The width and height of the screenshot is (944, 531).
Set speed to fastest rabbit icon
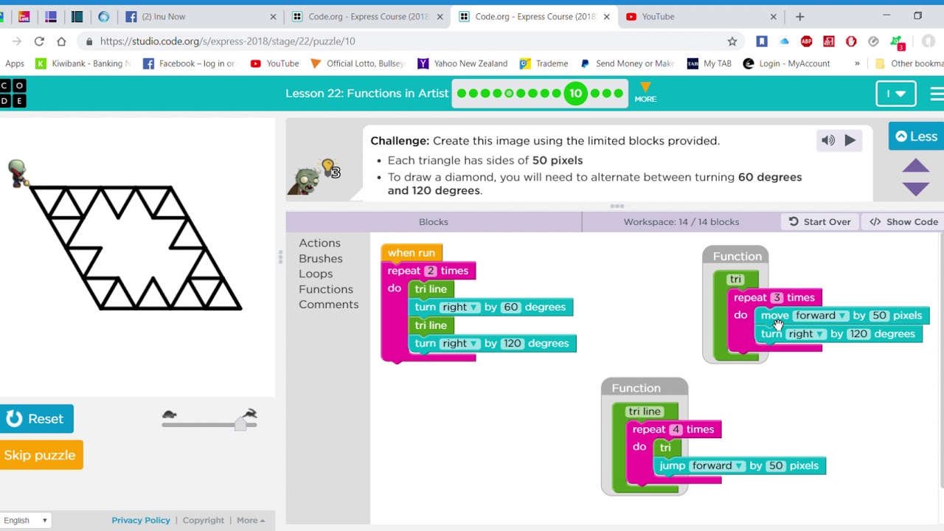tap(250, 414)
